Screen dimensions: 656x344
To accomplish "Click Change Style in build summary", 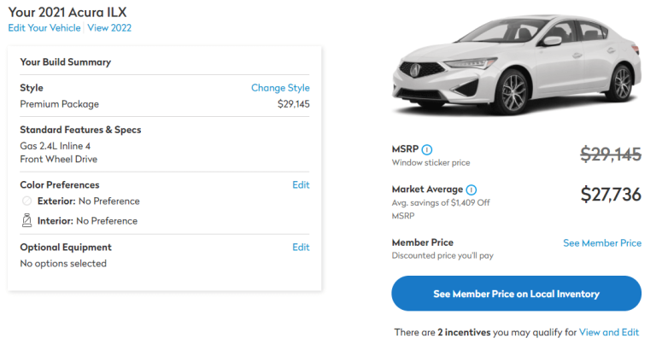I will click(280, 88).
